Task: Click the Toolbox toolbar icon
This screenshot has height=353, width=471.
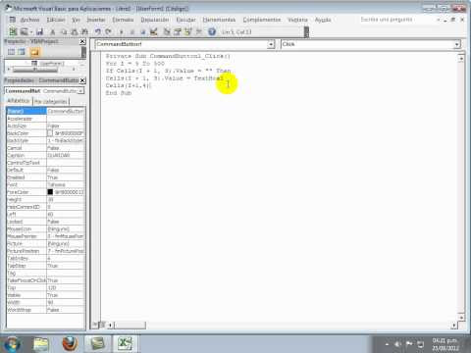Action: (199, 31)
